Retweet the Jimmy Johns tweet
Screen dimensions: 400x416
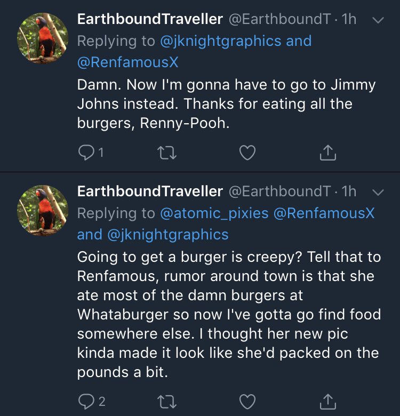coord(167,153)
